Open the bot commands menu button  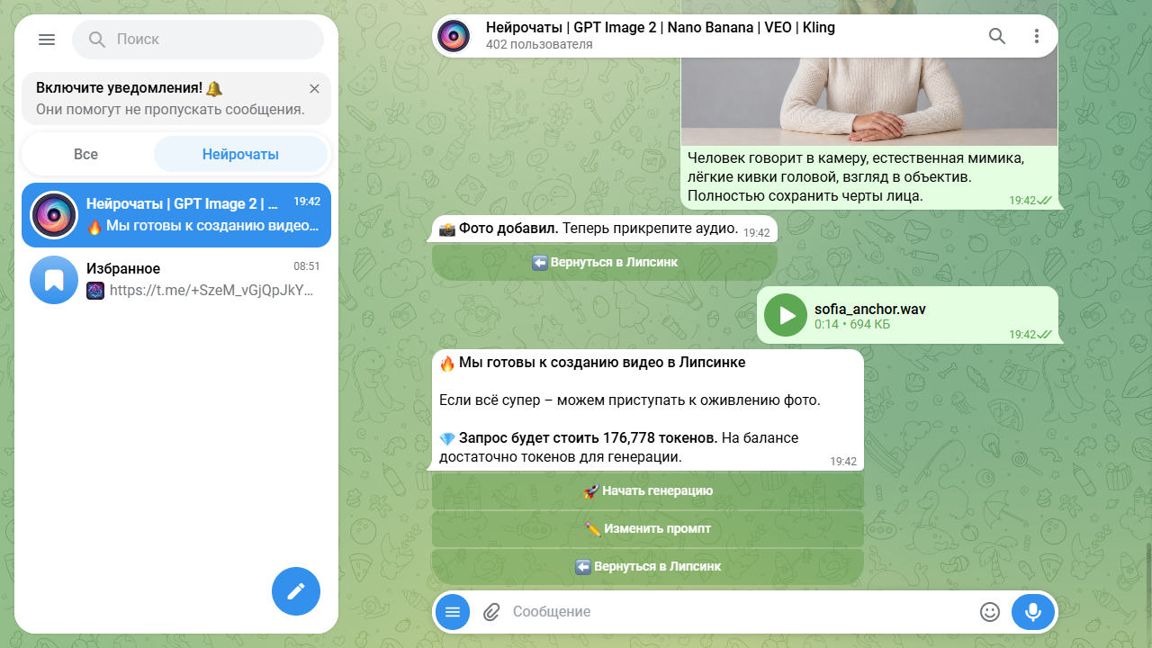pos(453,612)
